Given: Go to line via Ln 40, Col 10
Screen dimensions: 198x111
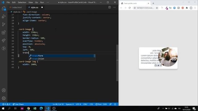Looking at the screenshot, I should [58, 104].
